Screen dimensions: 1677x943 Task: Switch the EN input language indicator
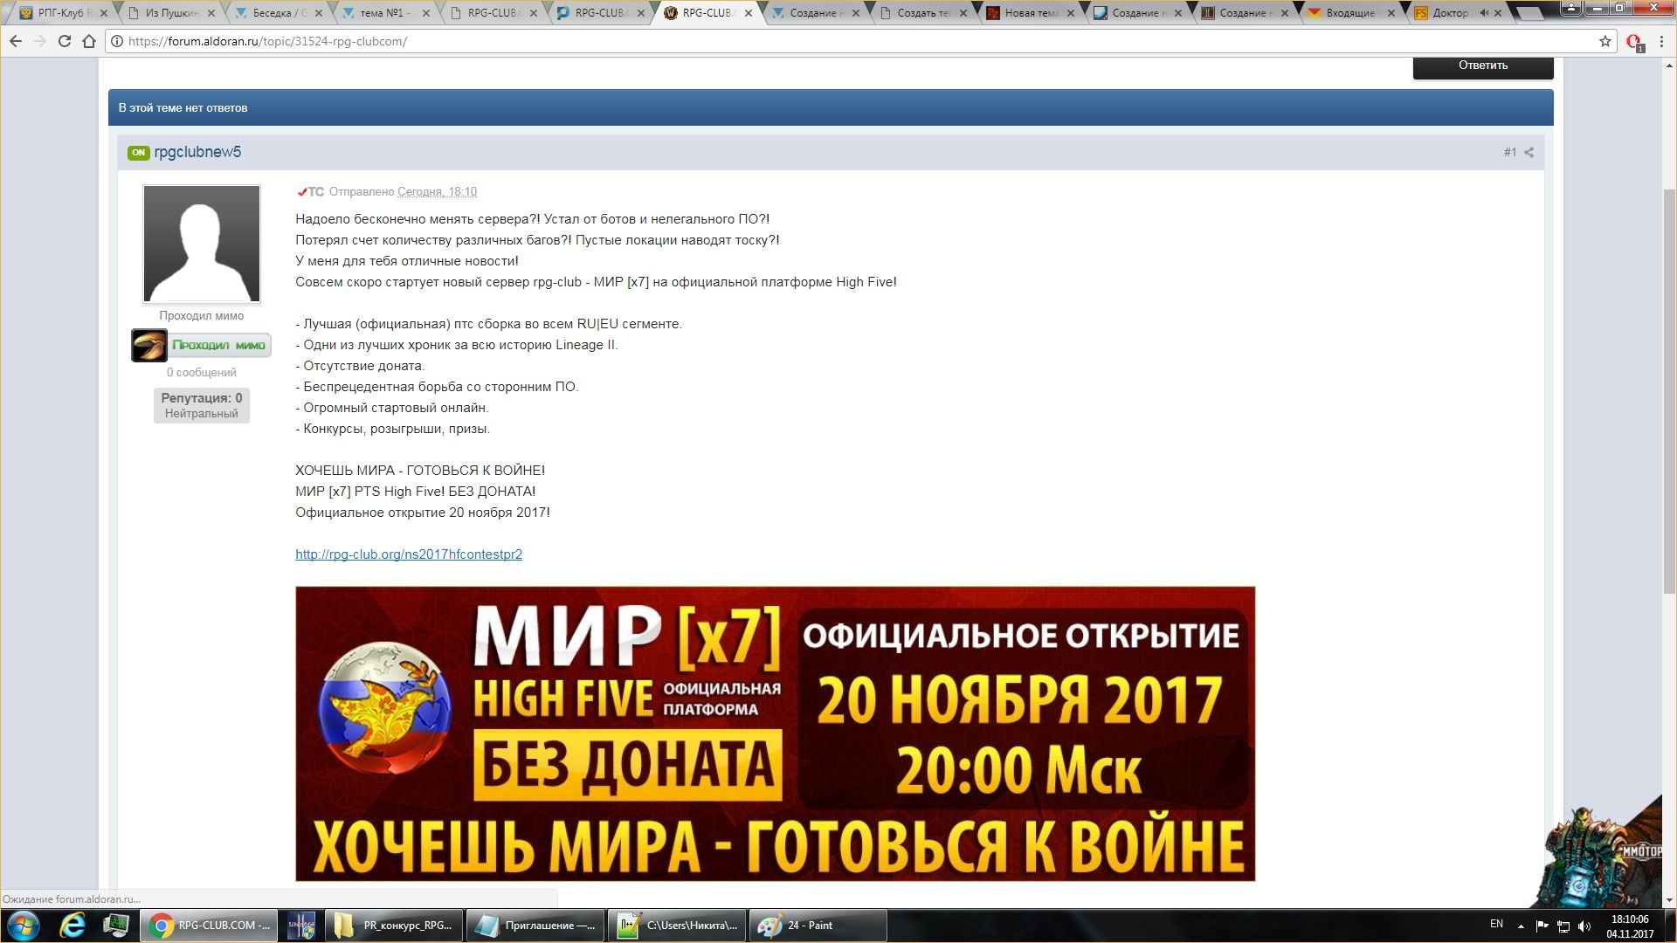[1496, 924]
